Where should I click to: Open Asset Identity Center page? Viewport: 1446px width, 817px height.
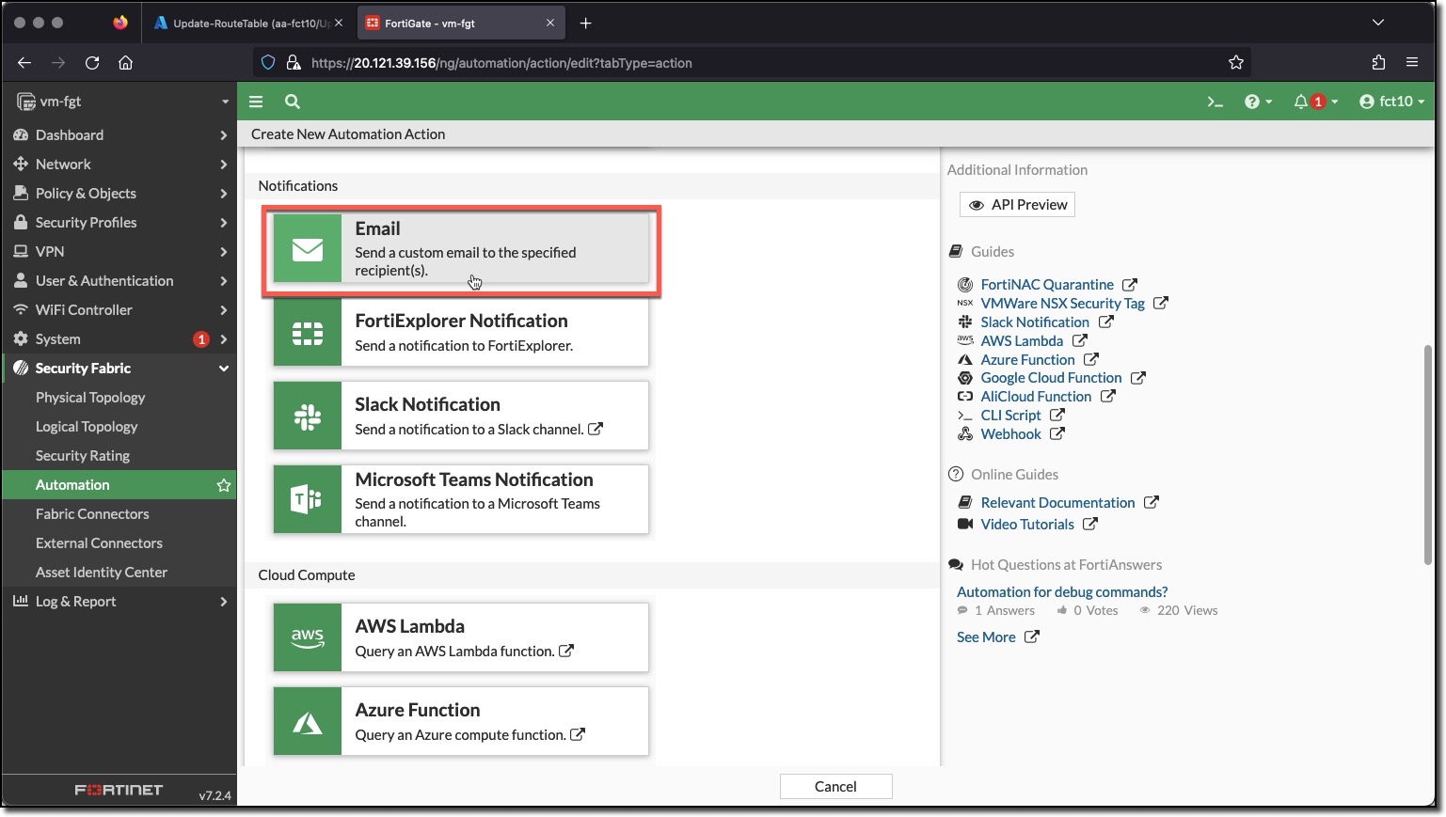point(102,573)
